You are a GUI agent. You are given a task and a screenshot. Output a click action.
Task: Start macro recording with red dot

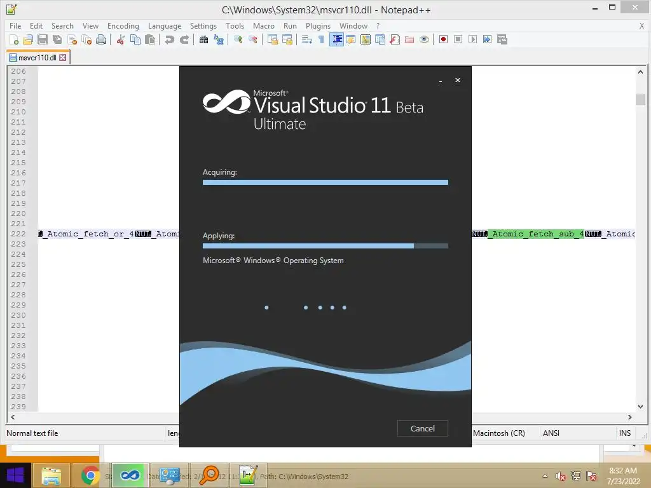point(443,39)
